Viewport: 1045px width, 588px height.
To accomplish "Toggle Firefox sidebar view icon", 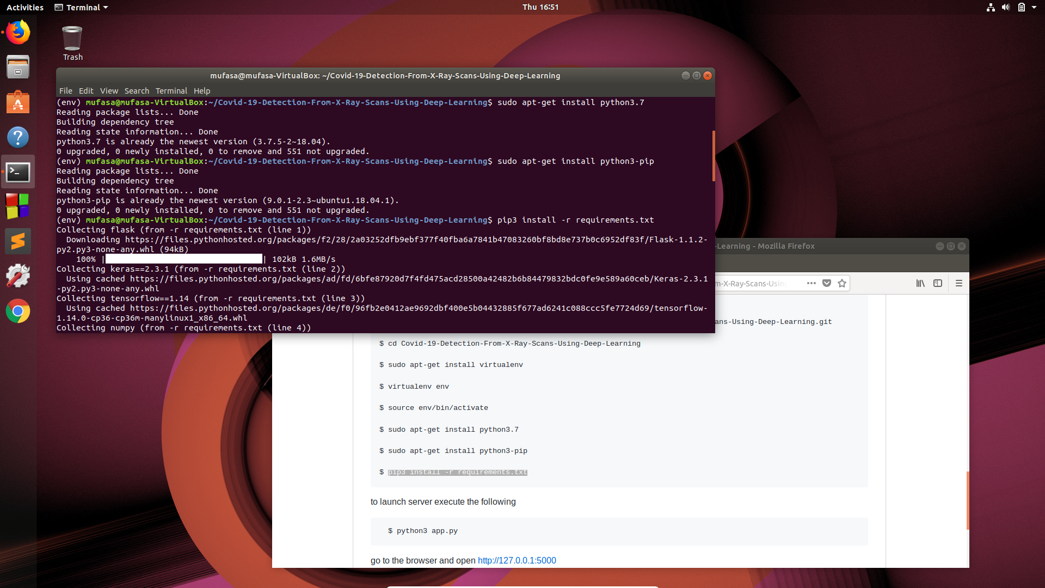I will pos(938,283).
